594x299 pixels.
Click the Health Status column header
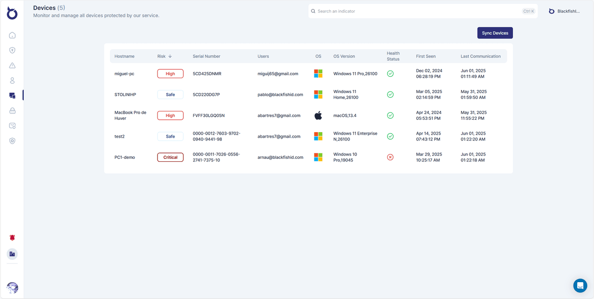pos(393,56)
